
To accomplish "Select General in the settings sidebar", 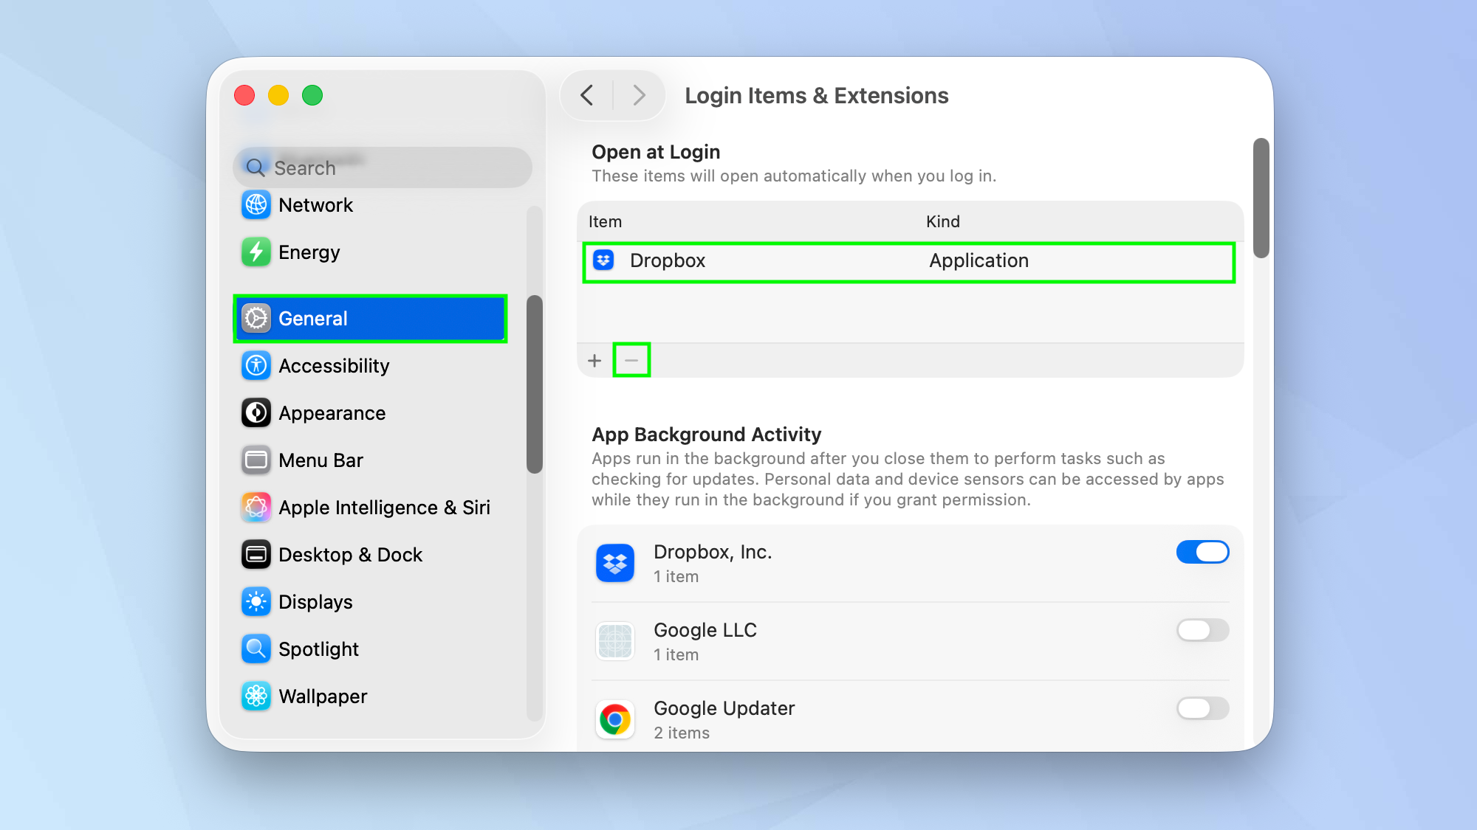I will click(x=313, y=318).
